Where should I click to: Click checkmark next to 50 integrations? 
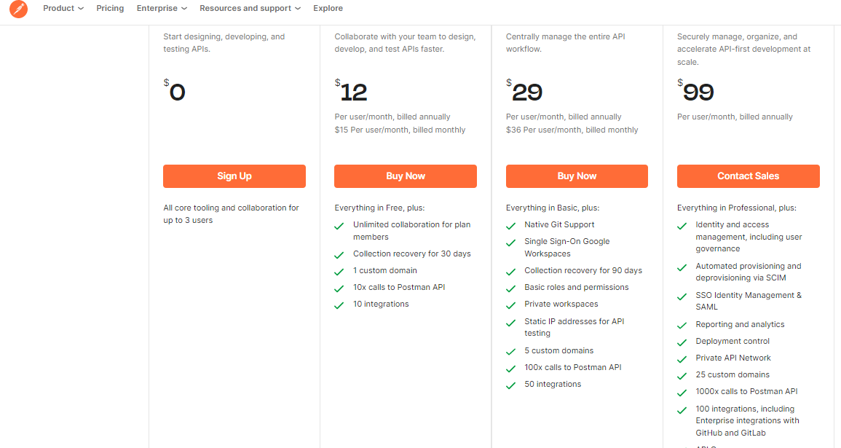(x=510, y=386)
